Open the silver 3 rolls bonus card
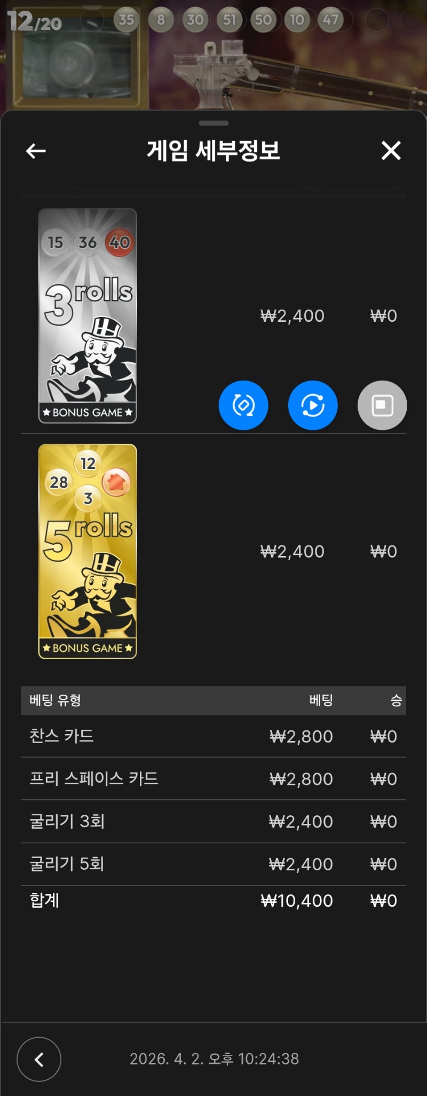This screenshot has height=1096, width=427. pyautogui.click(x=88, y=316)
